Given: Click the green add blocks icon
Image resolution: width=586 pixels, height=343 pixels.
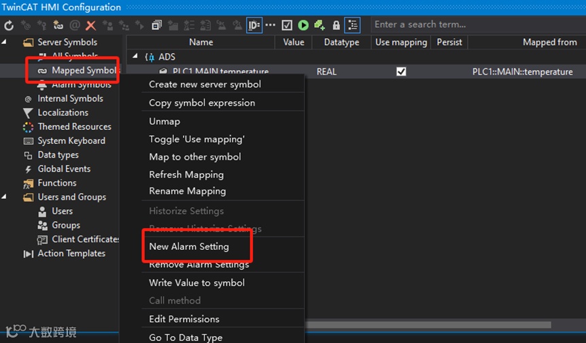Looking at the screenshot, I should click(319, 25).
